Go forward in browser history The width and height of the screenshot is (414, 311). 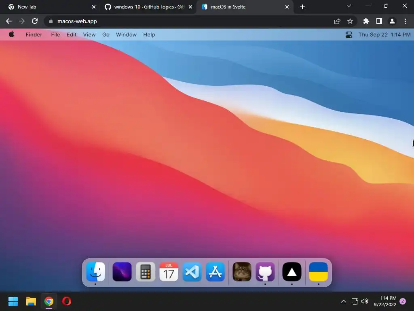(22, 21)
